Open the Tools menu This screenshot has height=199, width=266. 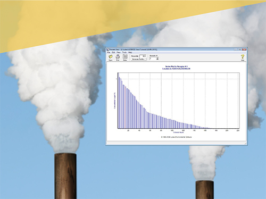coord(124,52)
